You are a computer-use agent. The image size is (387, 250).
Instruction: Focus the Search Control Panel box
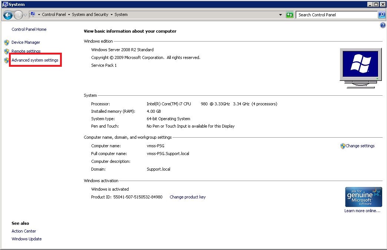click(337, 15)
